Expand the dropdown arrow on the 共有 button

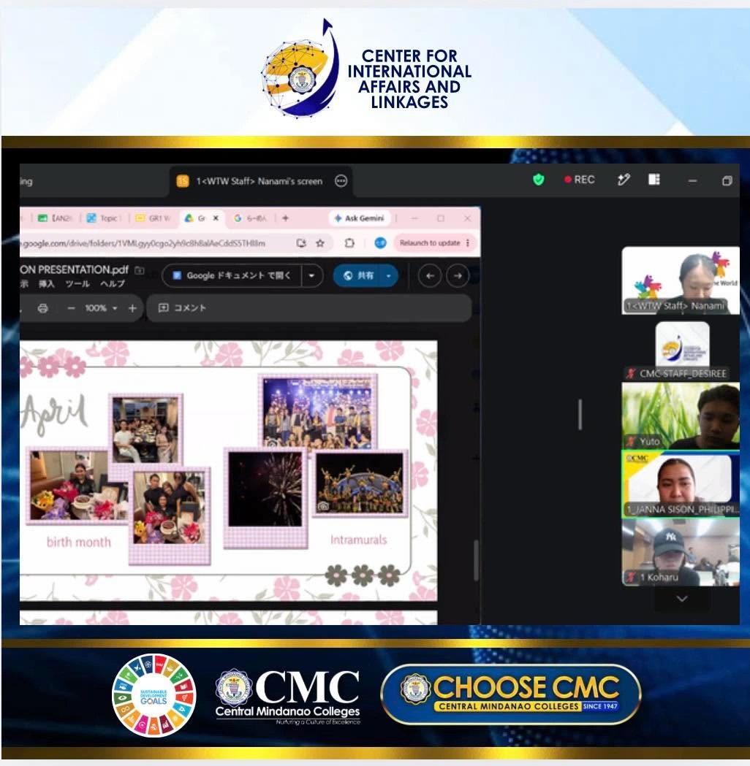388,276
